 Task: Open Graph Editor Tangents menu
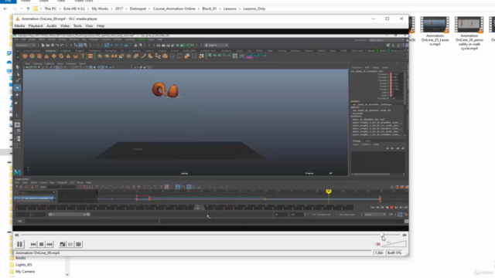pos(62,182)
